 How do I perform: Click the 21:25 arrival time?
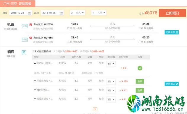coord(146,24)
